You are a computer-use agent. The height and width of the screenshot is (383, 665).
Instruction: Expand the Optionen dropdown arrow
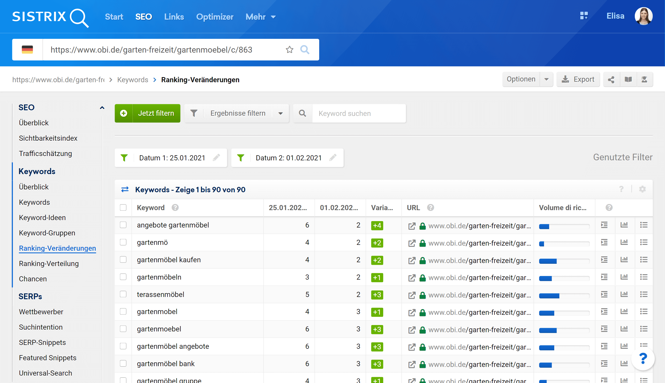pyautogui.click(x=546, y=79)
